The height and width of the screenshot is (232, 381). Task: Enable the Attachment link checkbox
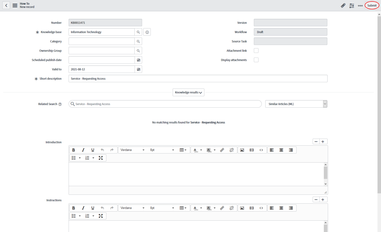256,51
